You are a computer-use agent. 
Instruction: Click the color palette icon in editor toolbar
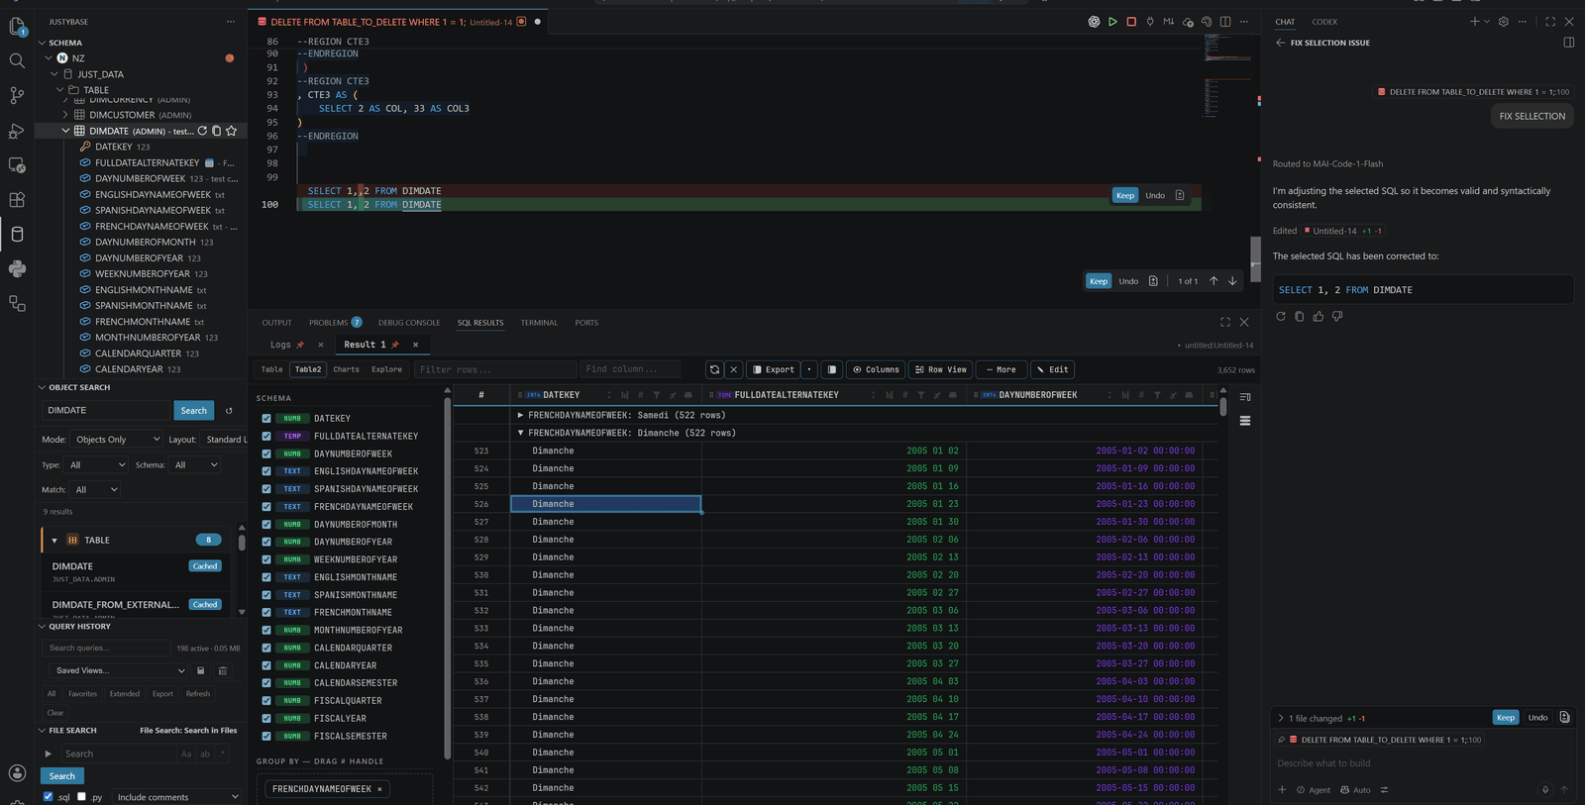pos(1207,22)
